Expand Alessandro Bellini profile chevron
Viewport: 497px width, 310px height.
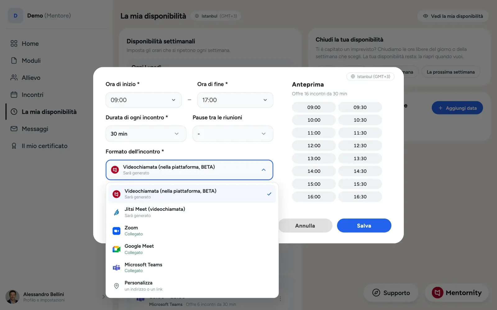pos(103,297)
